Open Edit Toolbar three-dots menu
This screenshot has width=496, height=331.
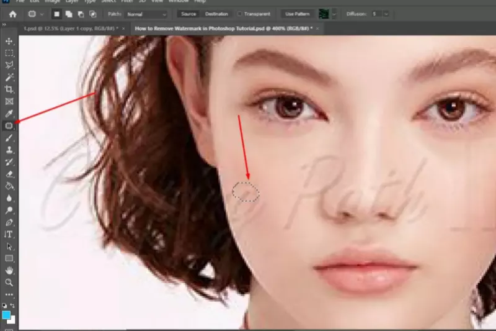click(x=9, y=294)
